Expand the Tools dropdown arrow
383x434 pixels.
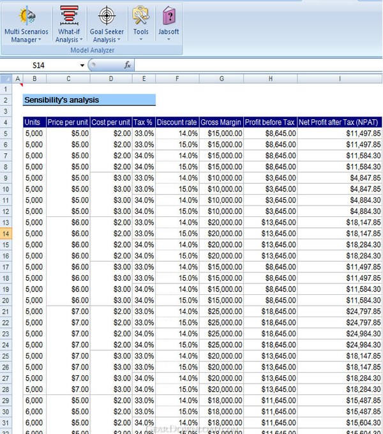pyautogui.click(x=141, y=40)
